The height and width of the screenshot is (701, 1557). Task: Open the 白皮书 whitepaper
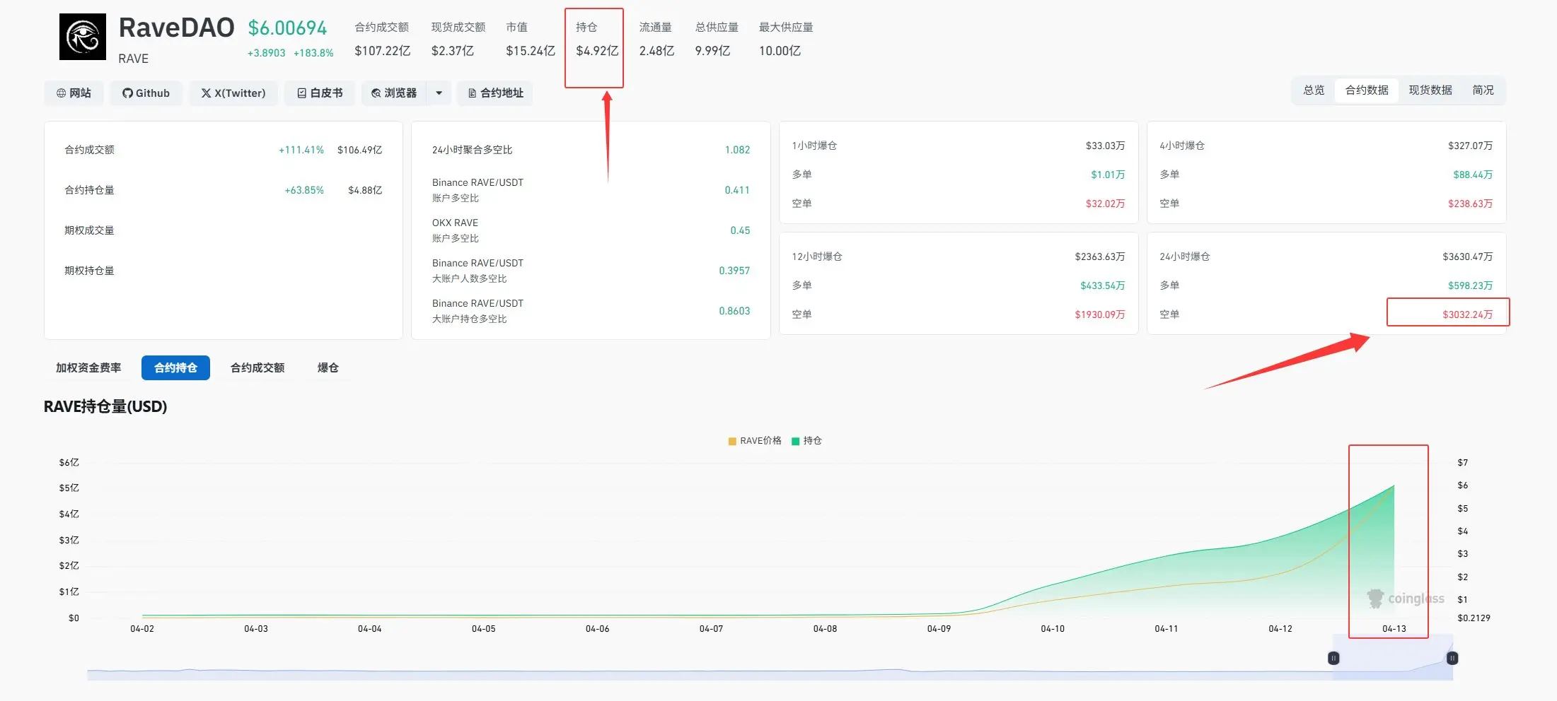[320, 93]
